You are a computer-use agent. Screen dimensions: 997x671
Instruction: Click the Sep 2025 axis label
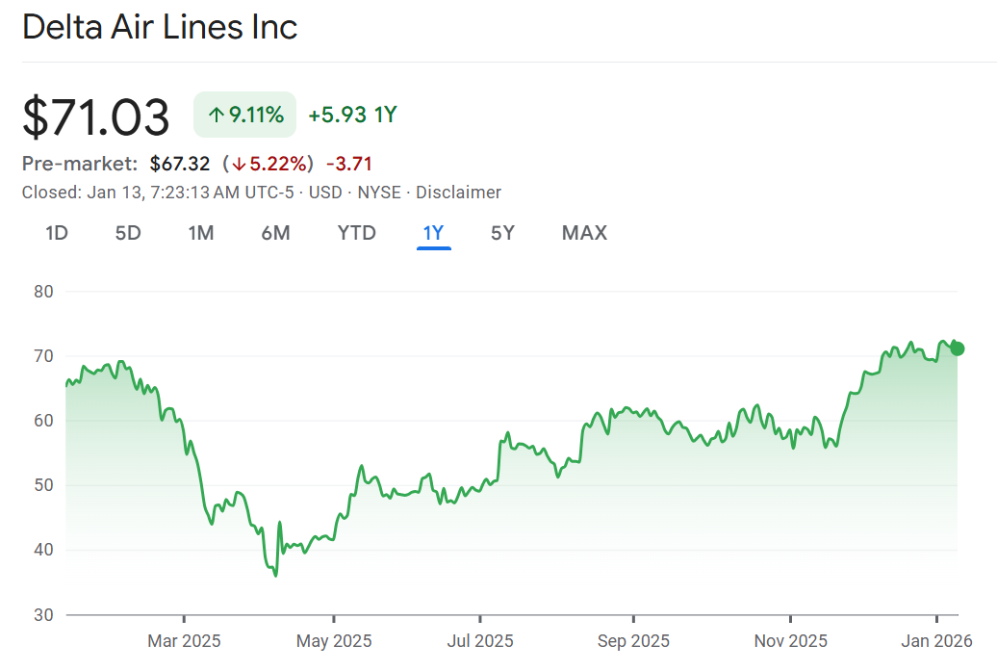(x=632, y=640)
